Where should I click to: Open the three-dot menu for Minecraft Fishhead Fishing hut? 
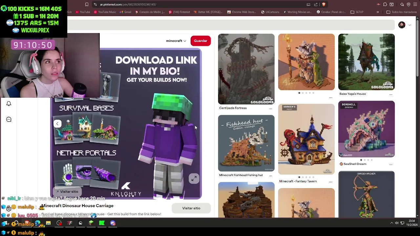point(270,175)
